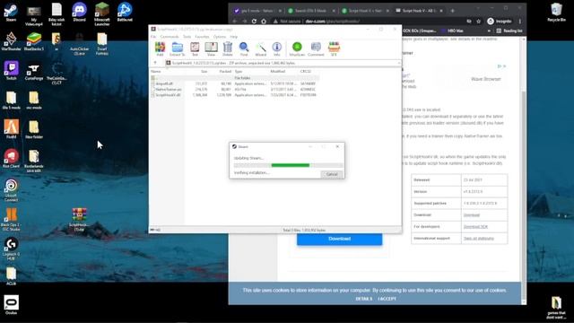
Task: Open the Ubisoft Connect desktop shortcut
Action: click(x=11, y=189)
